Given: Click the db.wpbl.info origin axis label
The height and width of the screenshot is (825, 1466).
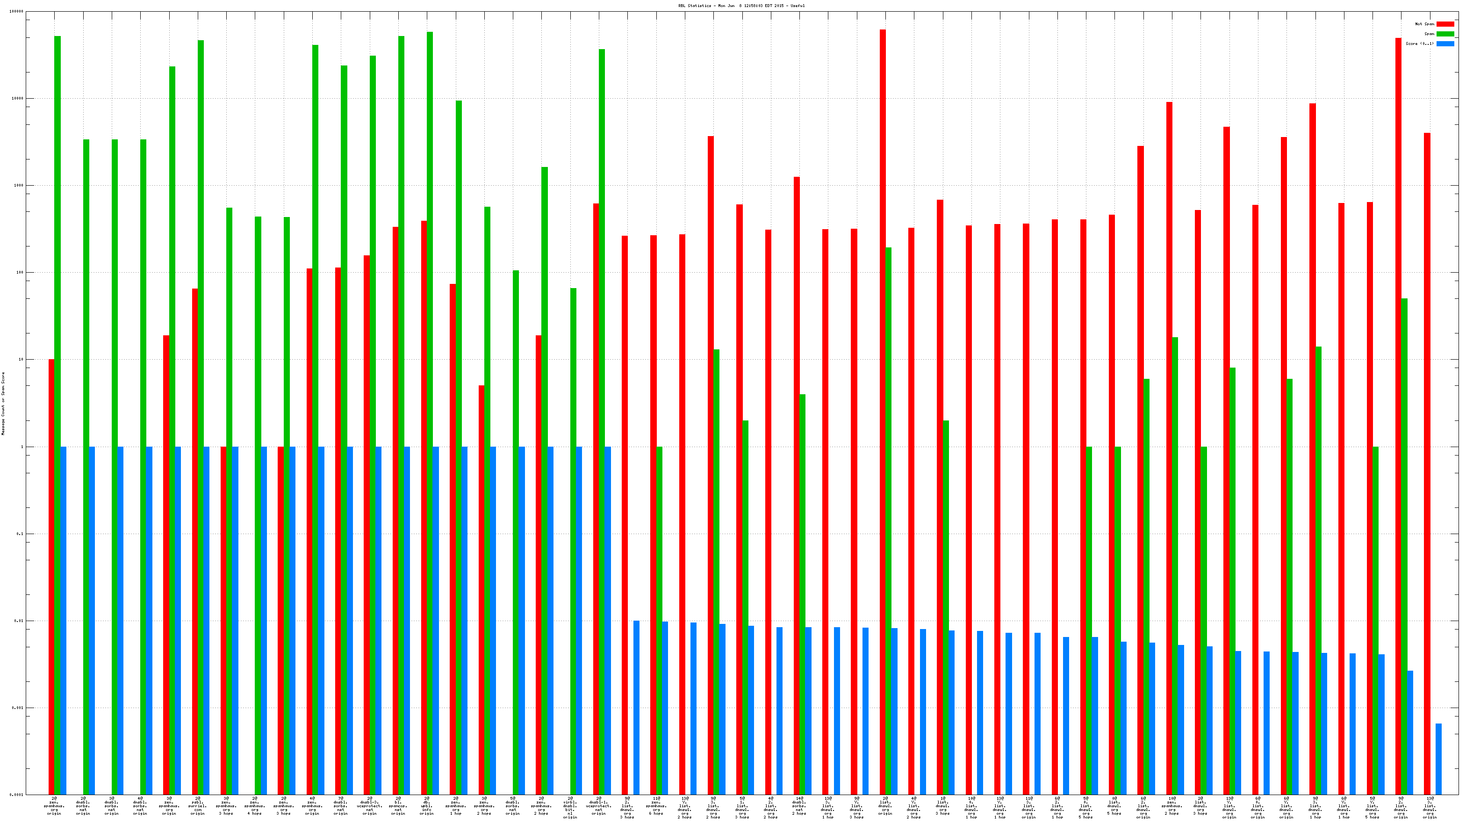Looking at the screenshot, I should coord(427,806).
